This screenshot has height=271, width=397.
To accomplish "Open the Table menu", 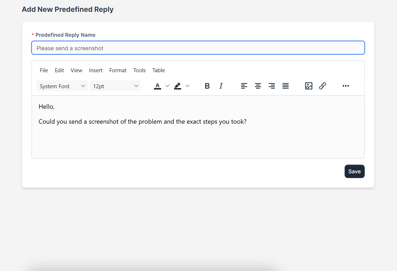I will click(x=159, y=70).
